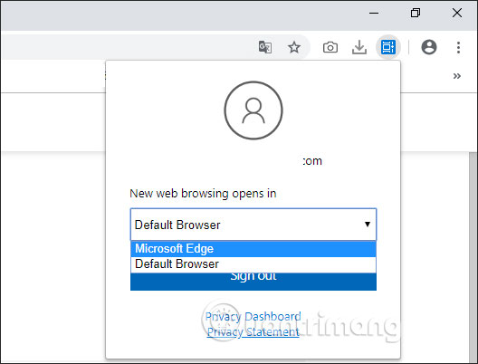Restore down the Chrome window

point(416,13)
